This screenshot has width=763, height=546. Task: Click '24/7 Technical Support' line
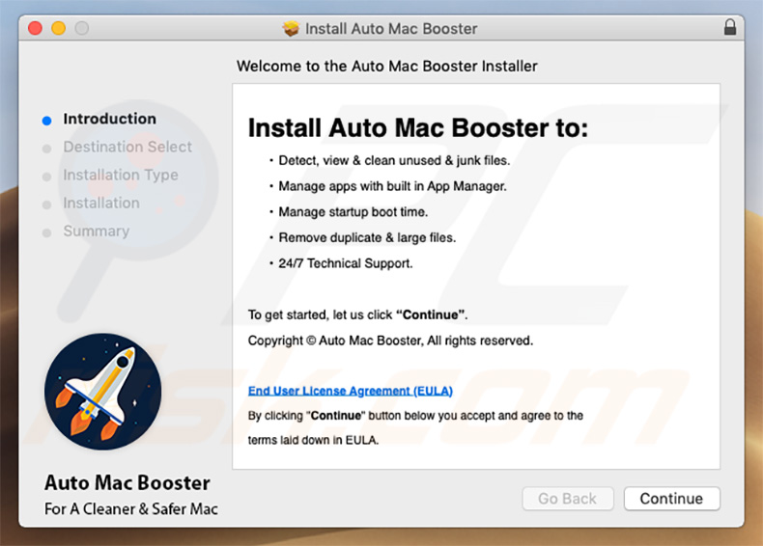click(x=346, y=263)
